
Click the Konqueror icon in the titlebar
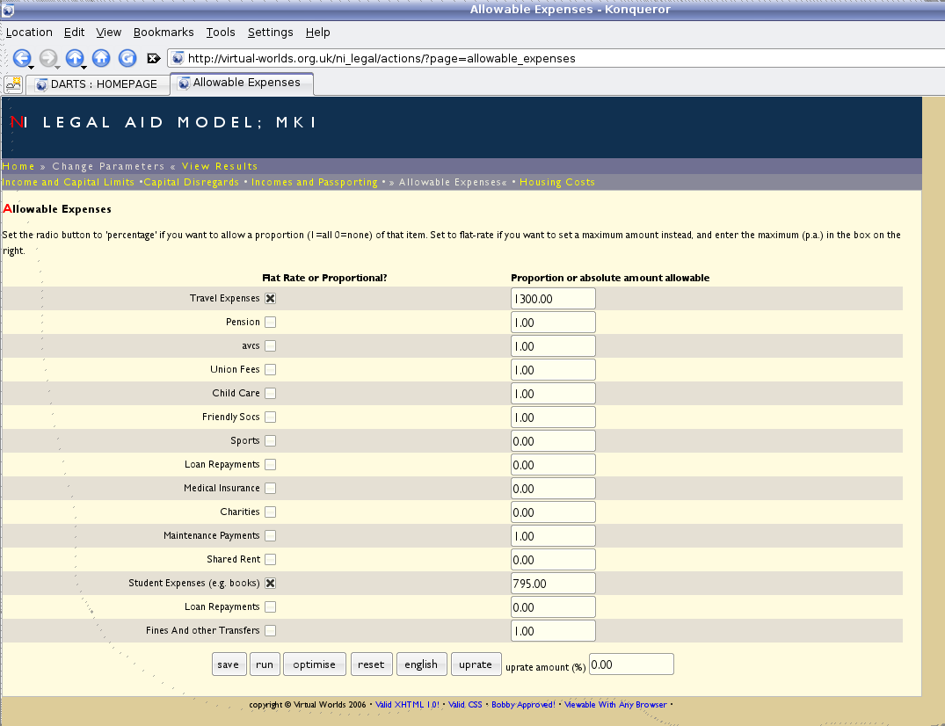9,9
